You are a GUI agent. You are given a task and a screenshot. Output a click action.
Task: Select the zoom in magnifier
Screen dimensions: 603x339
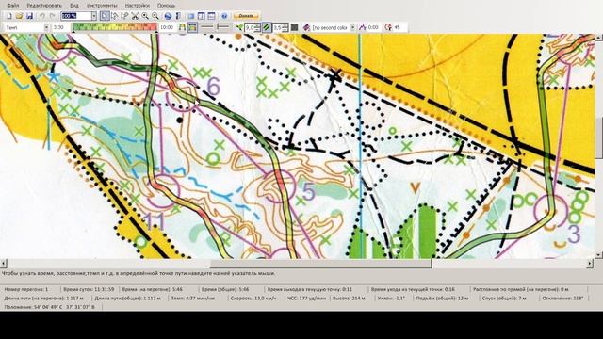[x=145, y=16]
